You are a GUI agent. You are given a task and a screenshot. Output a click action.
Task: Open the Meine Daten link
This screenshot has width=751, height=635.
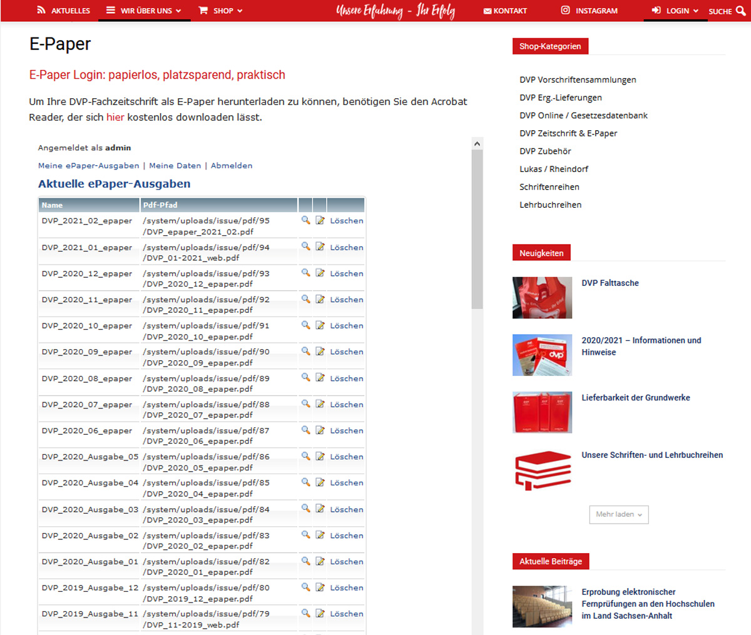(x=175, y=166)
